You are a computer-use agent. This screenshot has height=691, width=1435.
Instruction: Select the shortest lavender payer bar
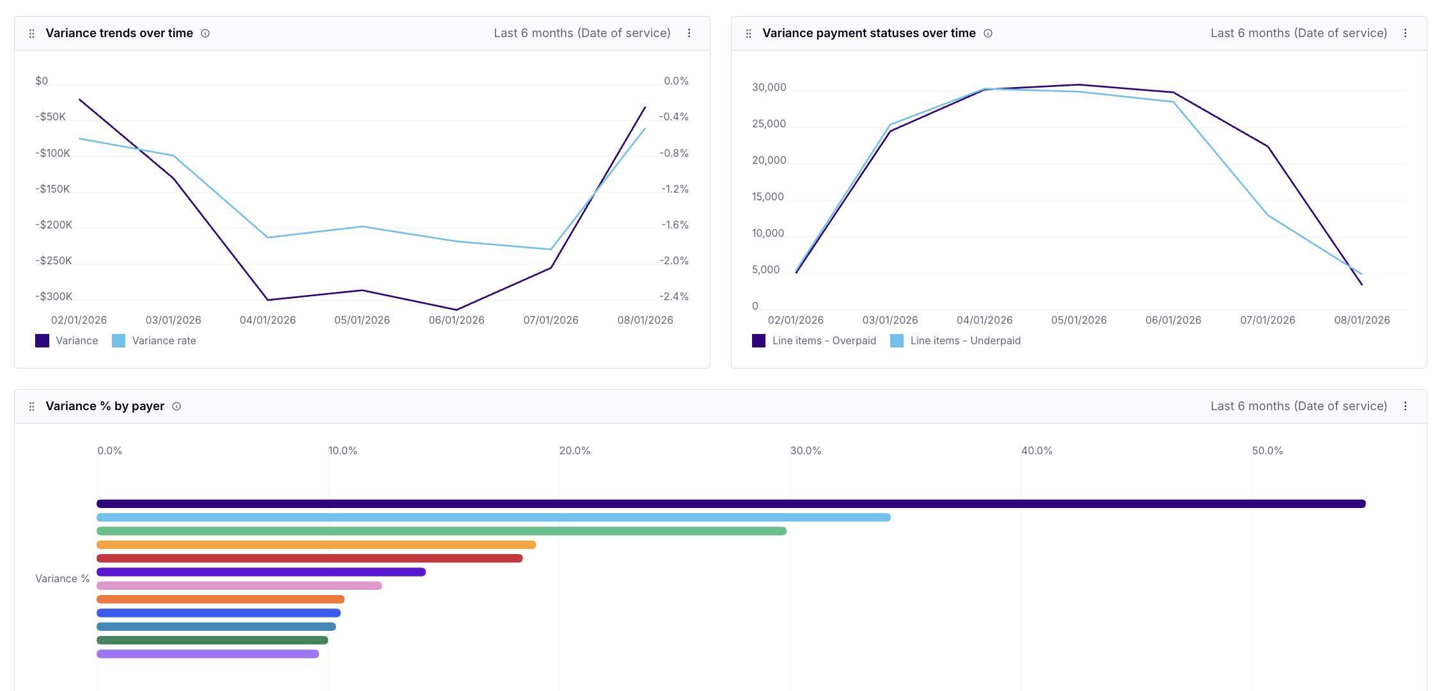click(208, 654)
